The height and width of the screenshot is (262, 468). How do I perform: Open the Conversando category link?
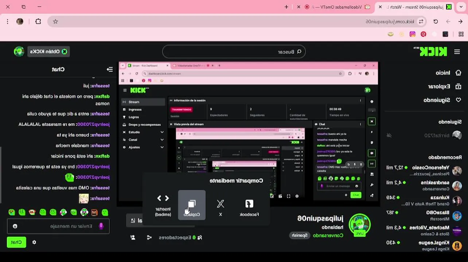coord(328,235)
